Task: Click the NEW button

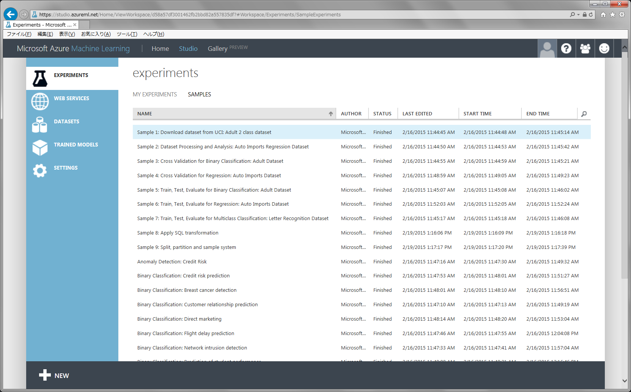Action: [x=54, y=375]
